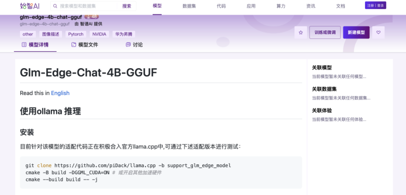The width and height of the screenshot is (406, 195).
Task: Click the 智谱AI provider name
Action: click(x=87, y=24)
